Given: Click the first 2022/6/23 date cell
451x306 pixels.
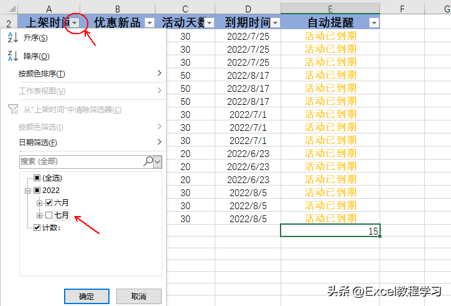Looking at the screenshot, I should point(248,153).
